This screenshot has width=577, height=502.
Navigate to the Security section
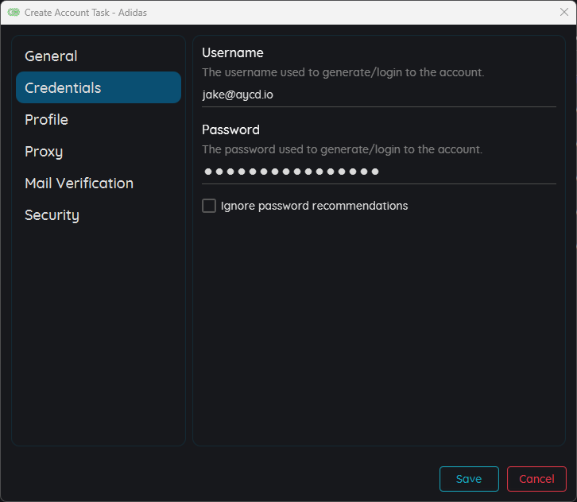(x=52, y=215)
